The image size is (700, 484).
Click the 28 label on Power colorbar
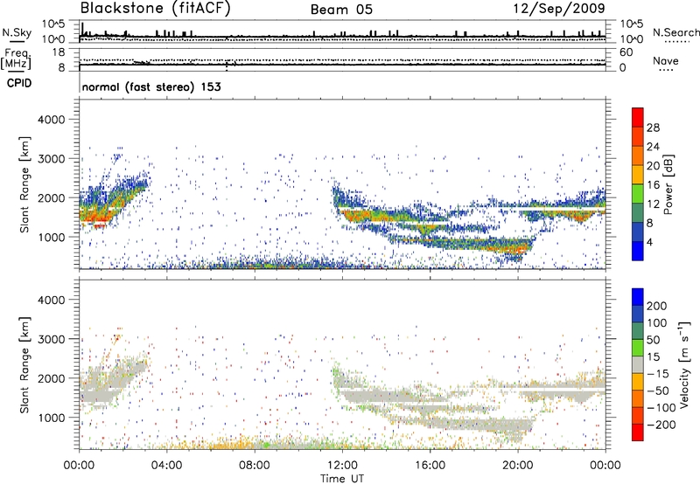(x=653, y=128)
